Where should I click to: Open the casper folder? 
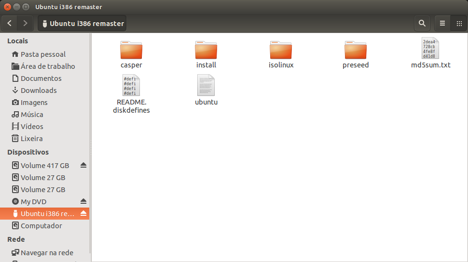tap(131, 50)
